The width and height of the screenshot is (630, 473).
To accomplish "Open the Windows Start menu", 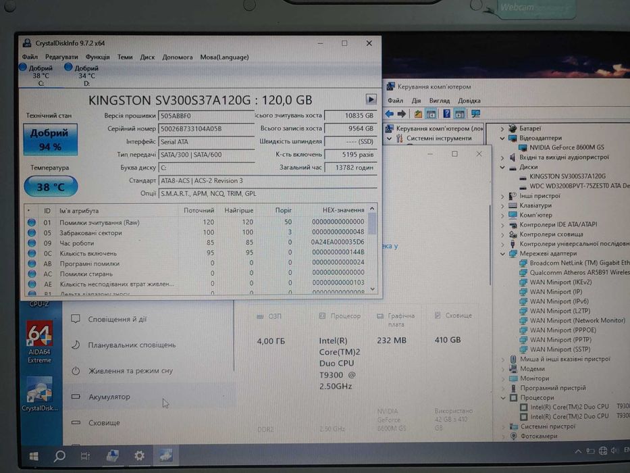I will pyautogui.click(x=34, y=456).
